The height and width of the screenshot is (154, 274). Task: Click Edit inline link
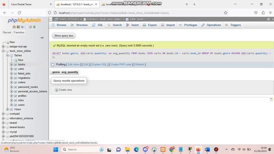(x=74, y=65)
